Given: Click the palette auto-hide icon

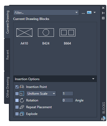Looking at the screenshot, I should tap(103, 13).
